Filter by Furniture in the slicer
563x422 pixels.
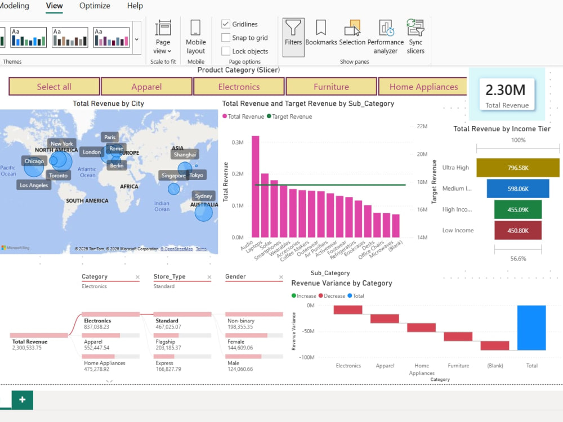(x=331, y=87)
